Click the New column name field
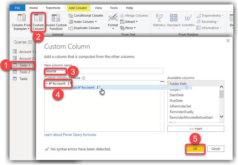The width and height of the screenshot is (238, 165). pos(104,71)
